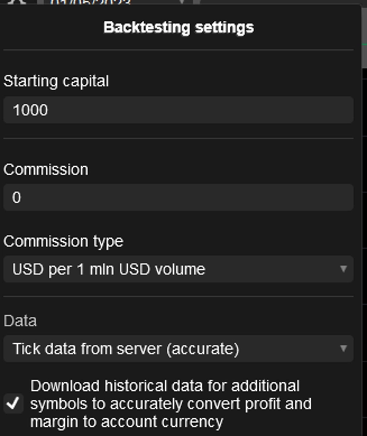Select 'USD per 1 mln USD volume' text
Image resolution: width=367 pixels, height=436 pixels.
click(x=109, y=269)
